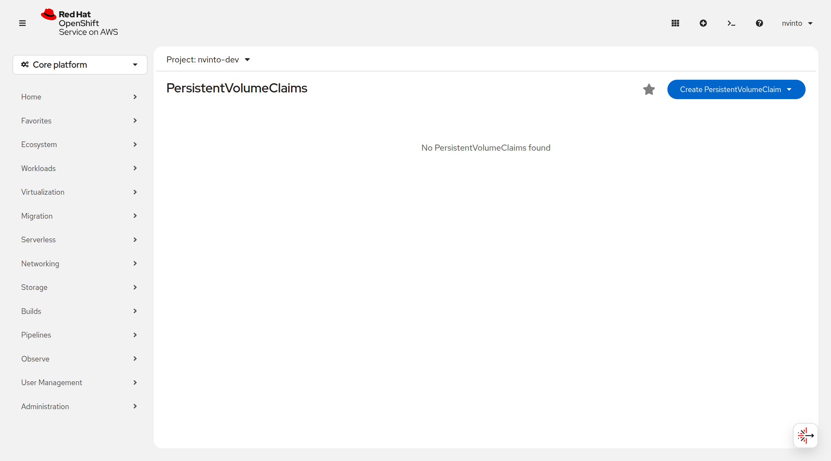Expand the Ecosystem navigation section

pyautogui.click(x=80, y=145)
